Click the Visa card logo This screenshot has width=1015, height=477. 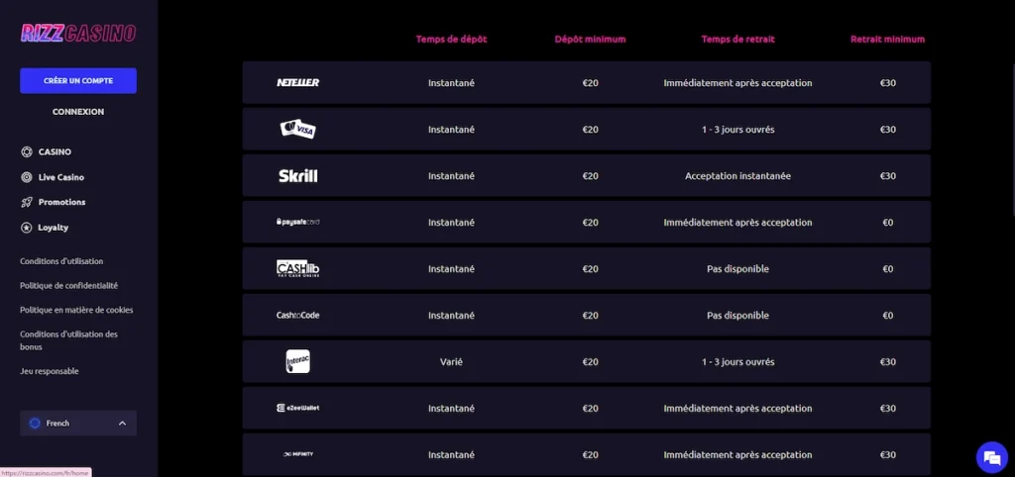[x=297, y=130]
